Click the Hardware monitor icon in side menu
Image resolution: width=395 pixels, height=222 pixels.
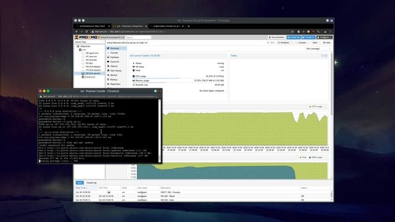109,57
